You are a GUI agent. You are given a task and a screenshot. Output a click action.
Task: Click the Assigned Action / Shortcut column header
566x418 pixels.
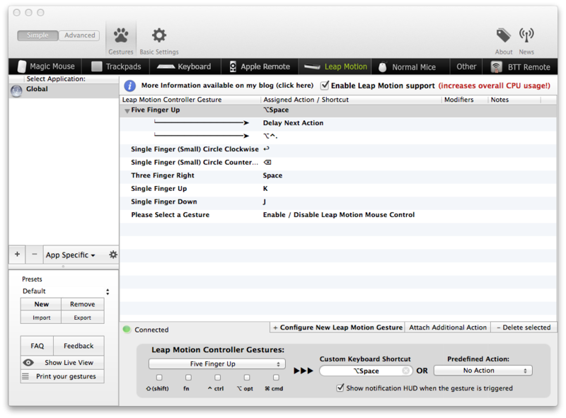pos(351,100)
